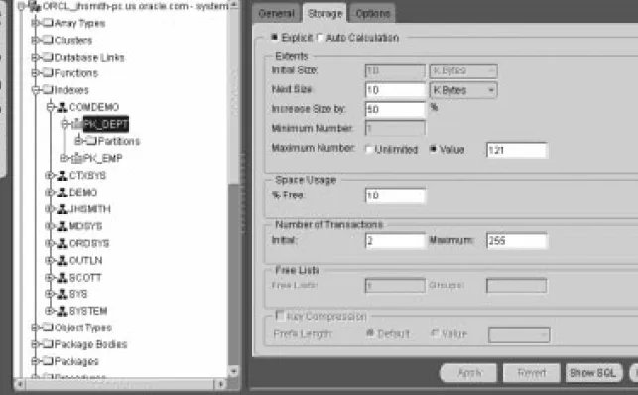
Task: Open the Next Size K Bytes dropdown
Action: pyautogui.click(x=463, y=90)
